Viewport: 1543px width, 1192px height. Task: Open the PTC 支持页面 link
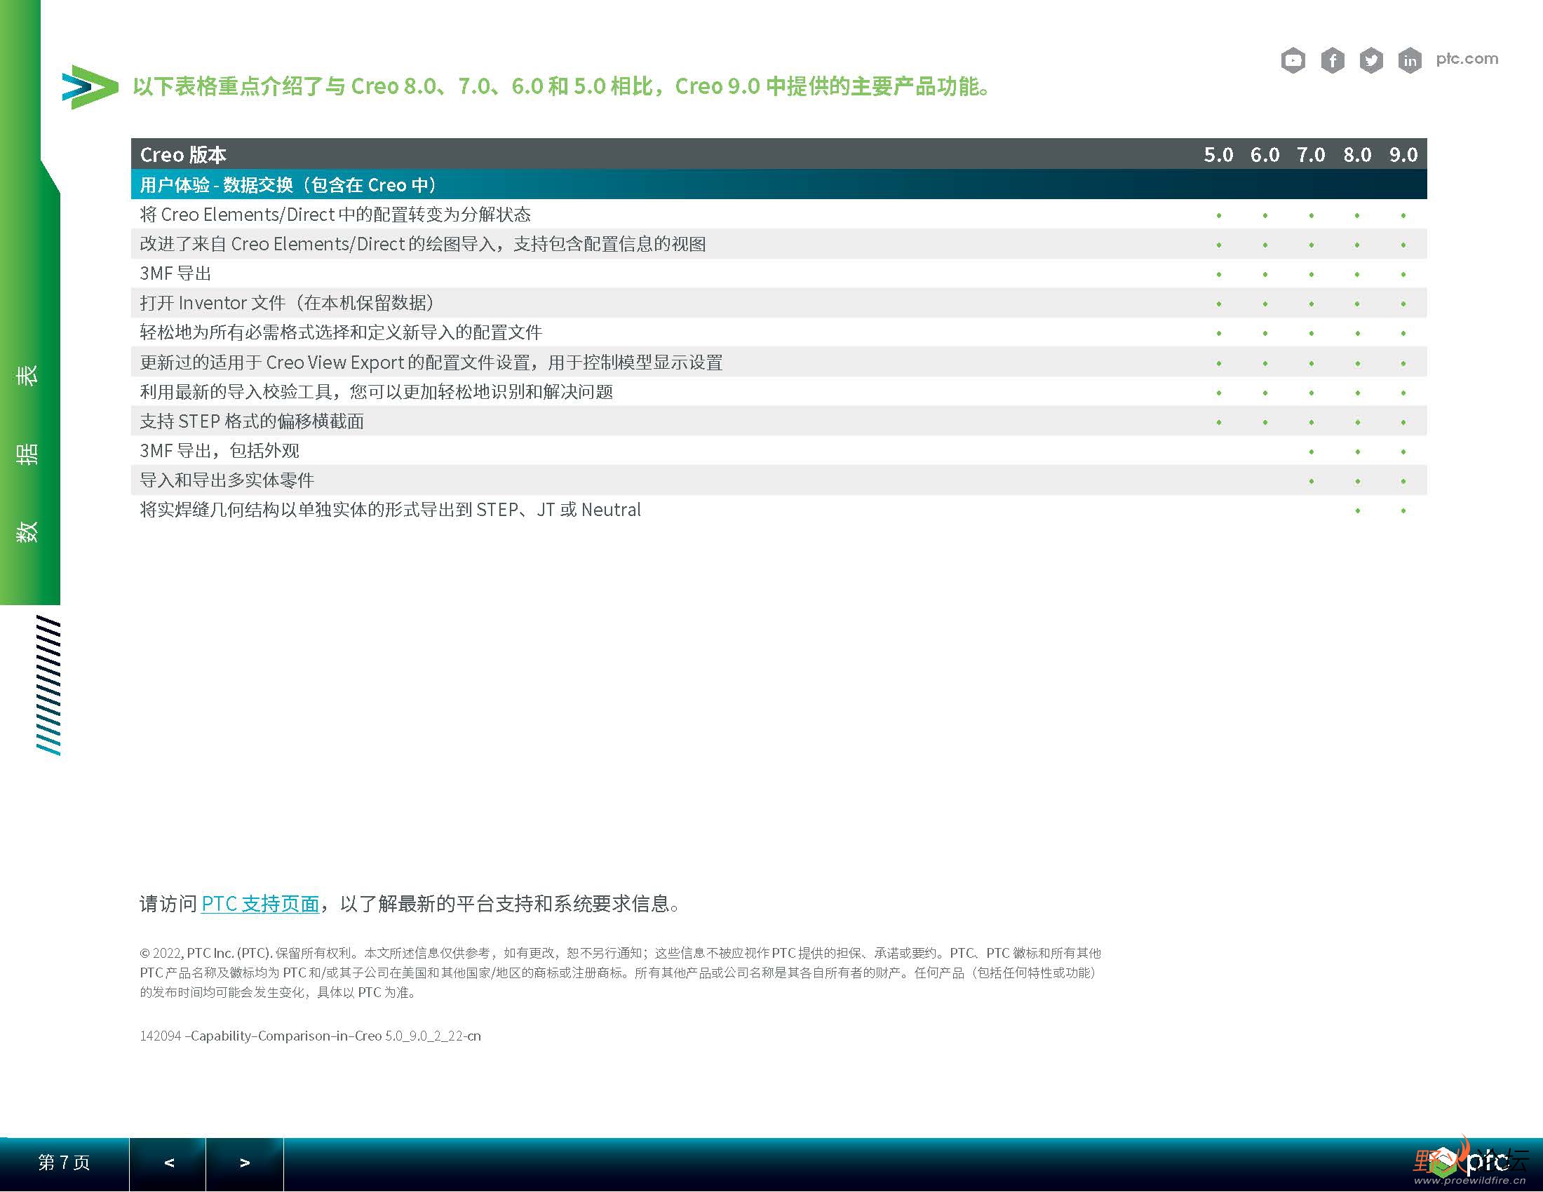tap(260, 904)
